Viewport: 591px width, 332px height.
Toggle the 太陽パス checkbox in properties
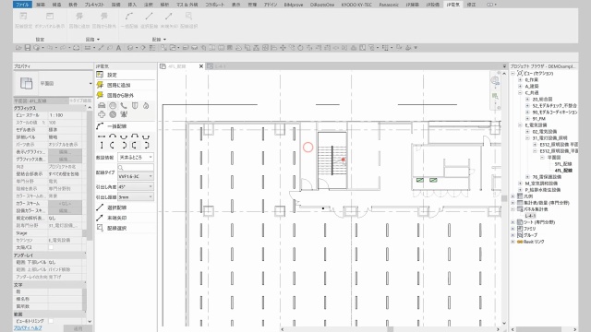click(51, 247)
